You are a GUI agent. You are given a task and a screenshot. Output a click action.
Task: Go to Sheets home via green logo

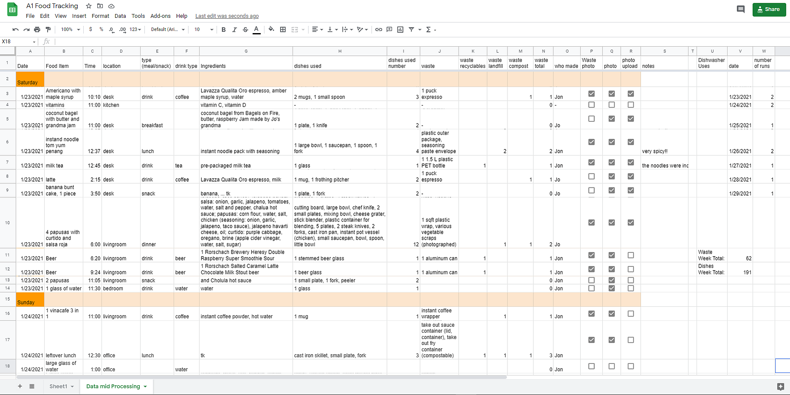tap(12, 9)
